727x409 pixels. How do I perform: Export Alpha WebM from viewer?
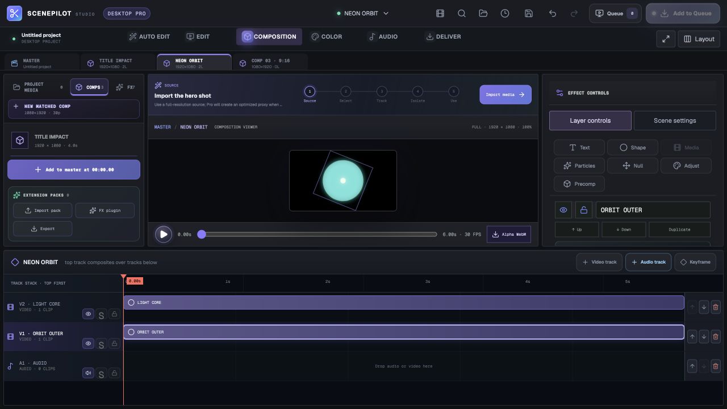click(x=509, y=234)
